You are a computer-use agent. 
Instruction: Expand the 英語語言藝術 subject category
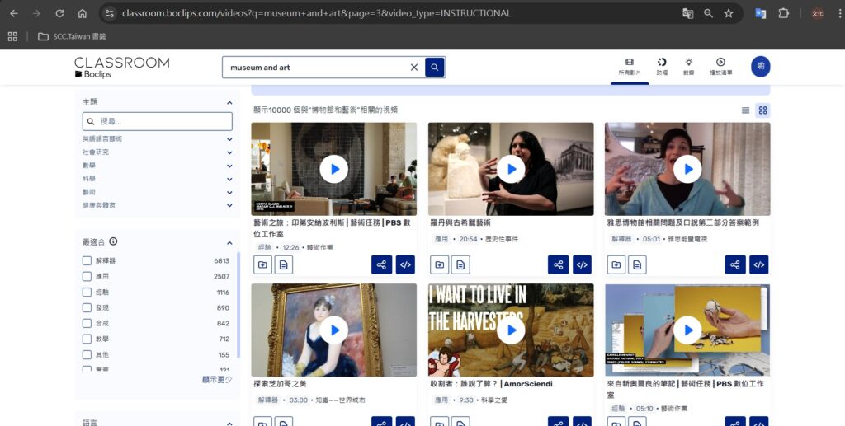coord(229,139)
